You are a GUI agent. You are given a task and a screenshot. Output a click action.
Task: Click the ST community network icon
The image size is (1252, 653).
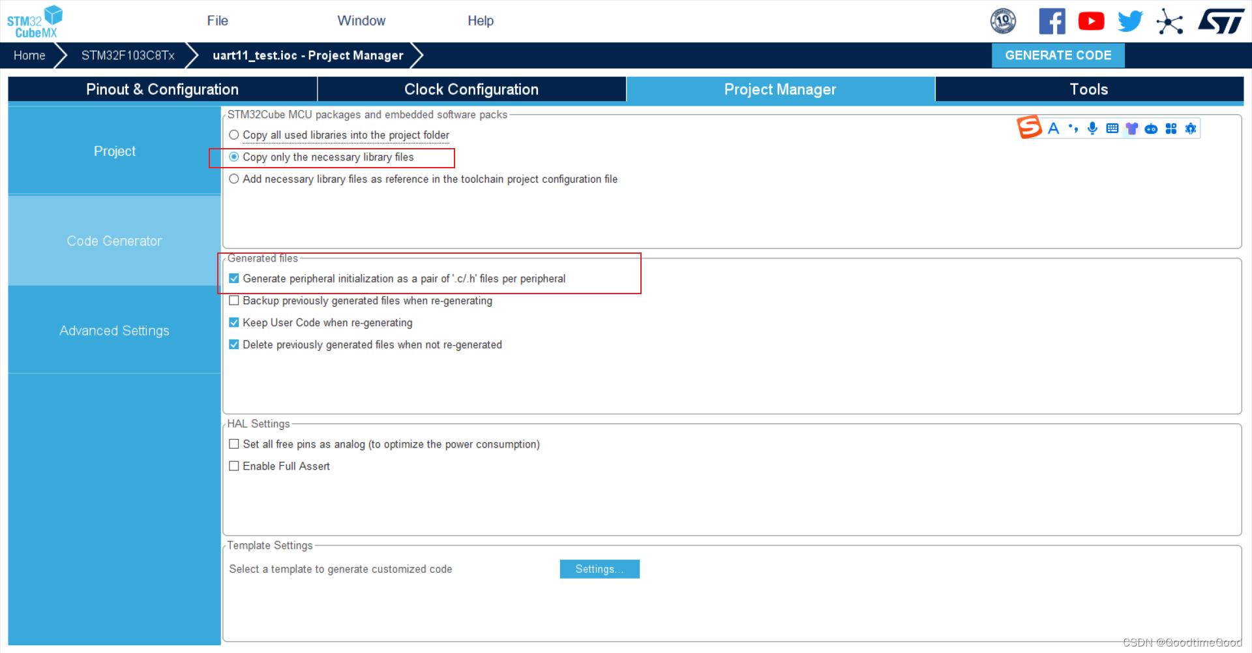tap(1170, 21)
